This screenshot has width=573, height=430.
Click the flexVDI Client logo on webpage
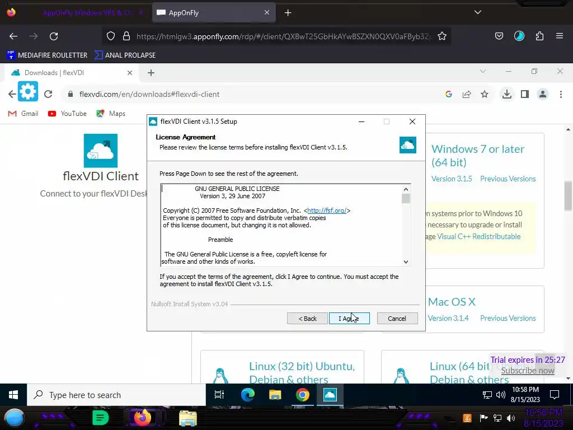tap(101, 151)
